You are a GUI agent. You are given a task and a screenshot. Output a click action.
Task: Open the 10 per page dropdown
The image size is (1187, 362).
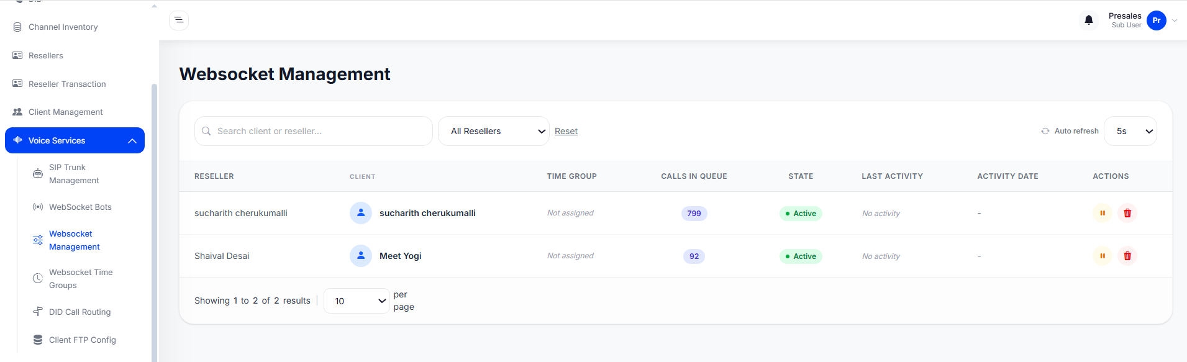357,301
